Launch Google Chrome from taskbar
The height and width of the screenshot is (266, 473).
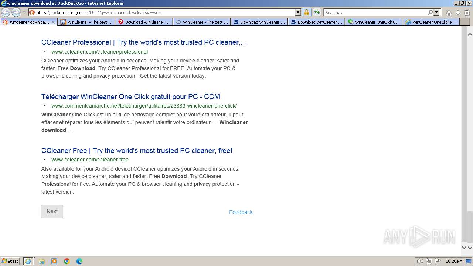click(67, 261)
